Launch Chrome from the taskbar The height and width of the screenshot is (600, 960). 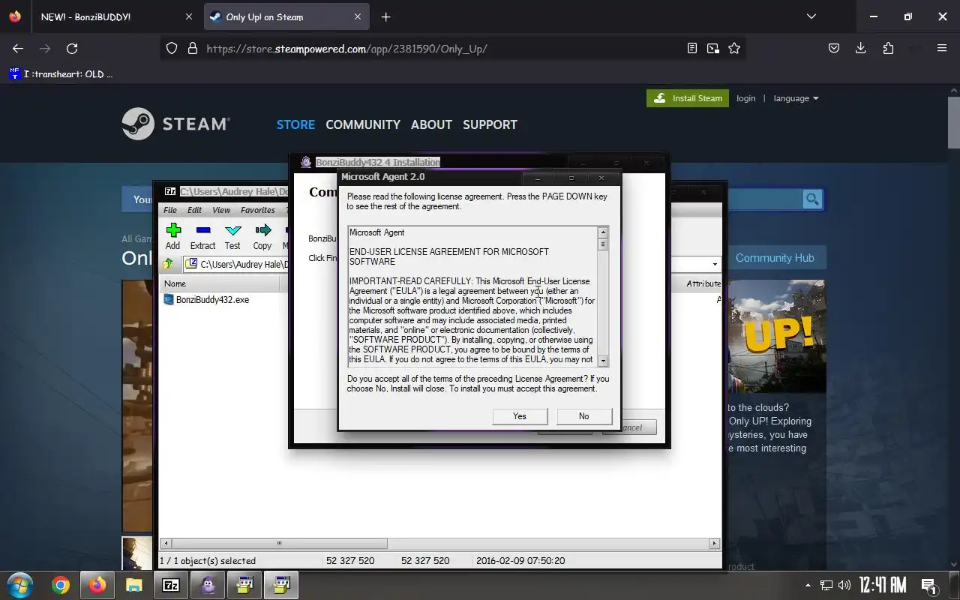pos(61,585)
